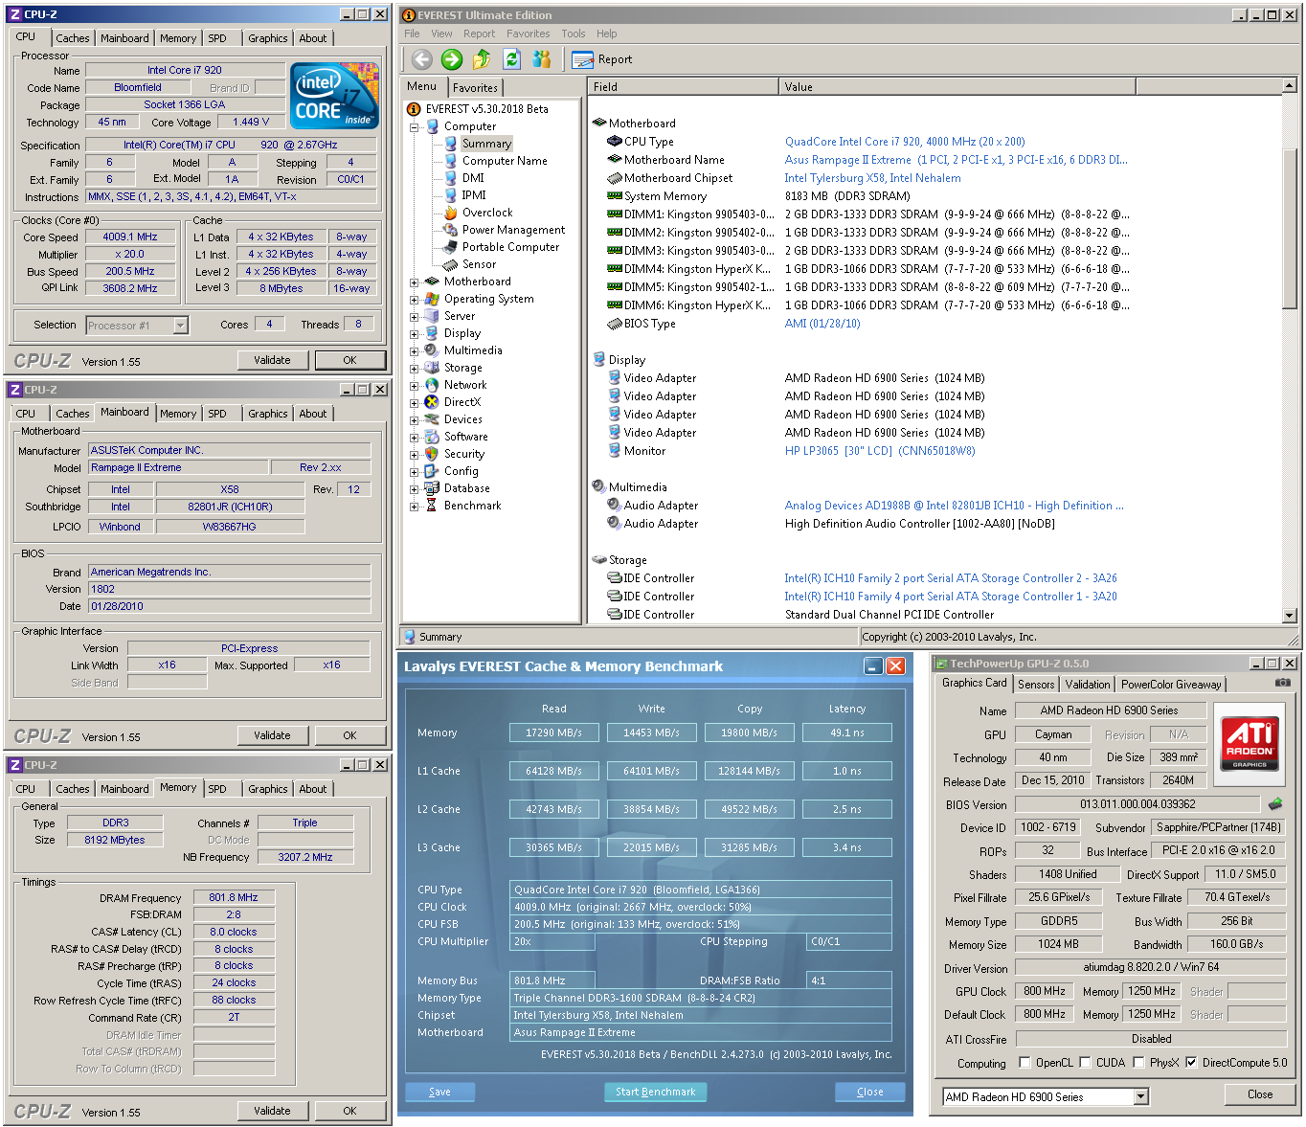Click EVEREST's scrollbar down arrow
The image size is (1306, 1127).
[x=1290, y=616]
